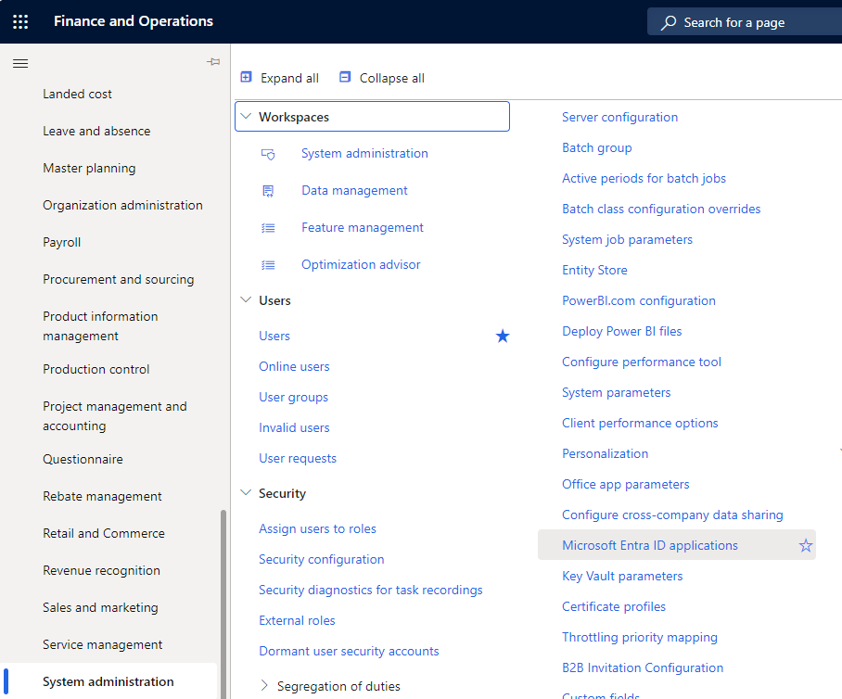
Task: Open the app launcher waffle icon
Action: [x=20, y=21]
